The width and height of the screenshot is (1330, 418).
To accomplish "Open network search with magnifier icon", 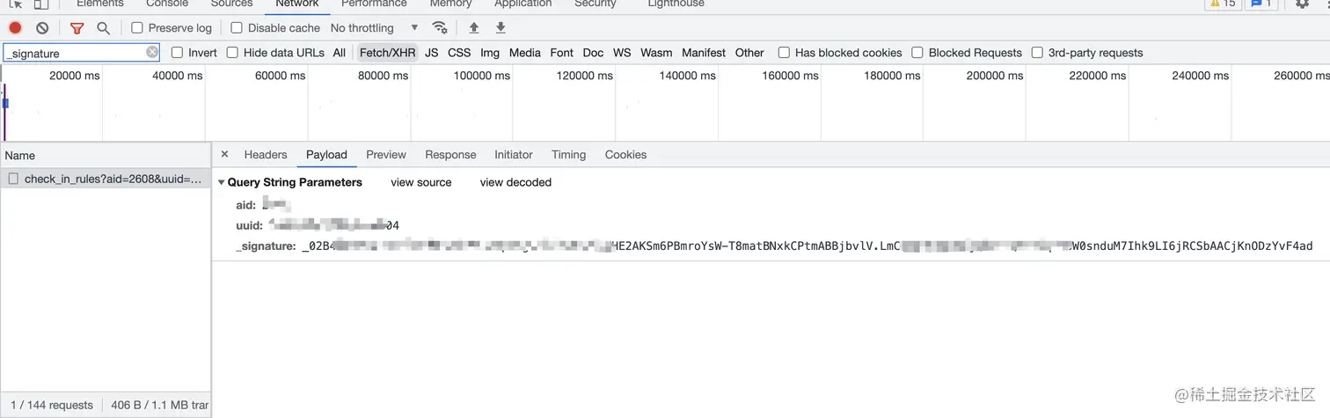I will coord(103,28).
